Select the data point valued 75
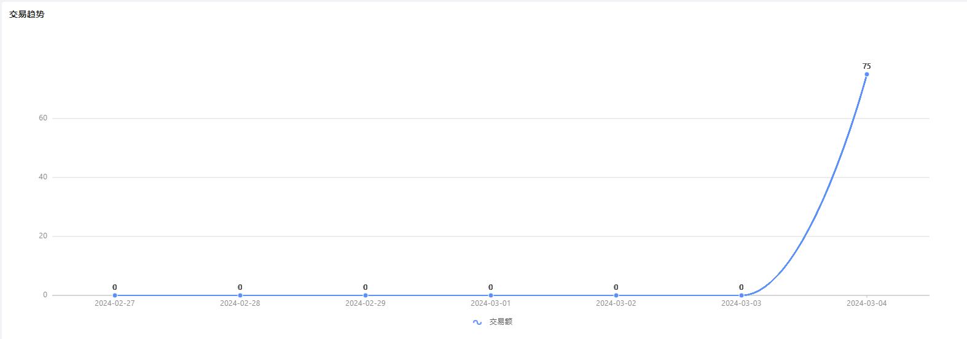967x339 pixels. (867, 74)
